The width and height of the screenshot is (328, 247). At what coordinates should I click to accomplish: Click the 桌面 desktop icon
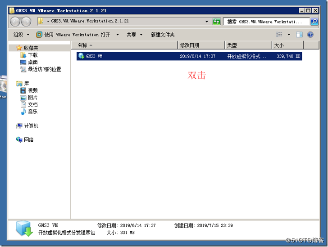[x=23, y=62]
